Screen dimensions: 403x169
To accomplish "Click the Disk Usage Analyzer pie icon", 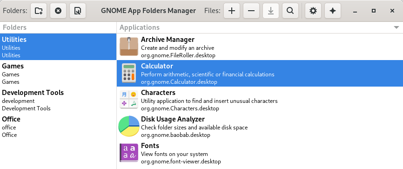I will tap(129, 126).
